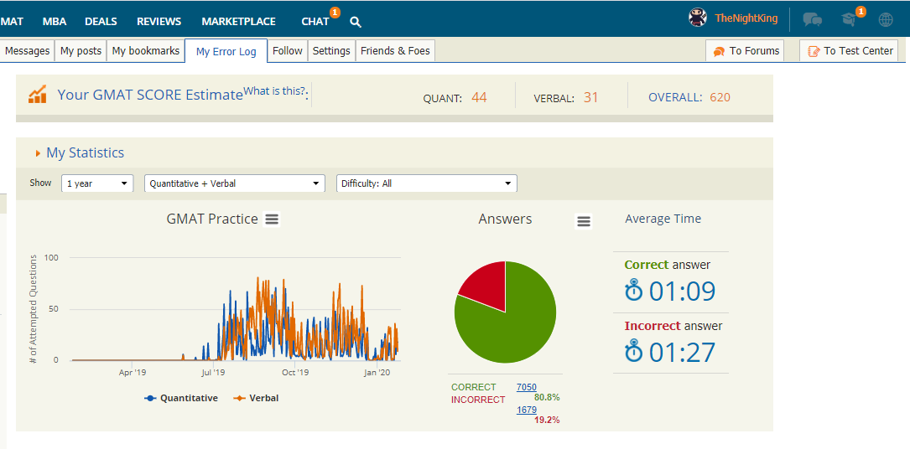Open GMAT Practice chart hamburger menu

point(272,219)
